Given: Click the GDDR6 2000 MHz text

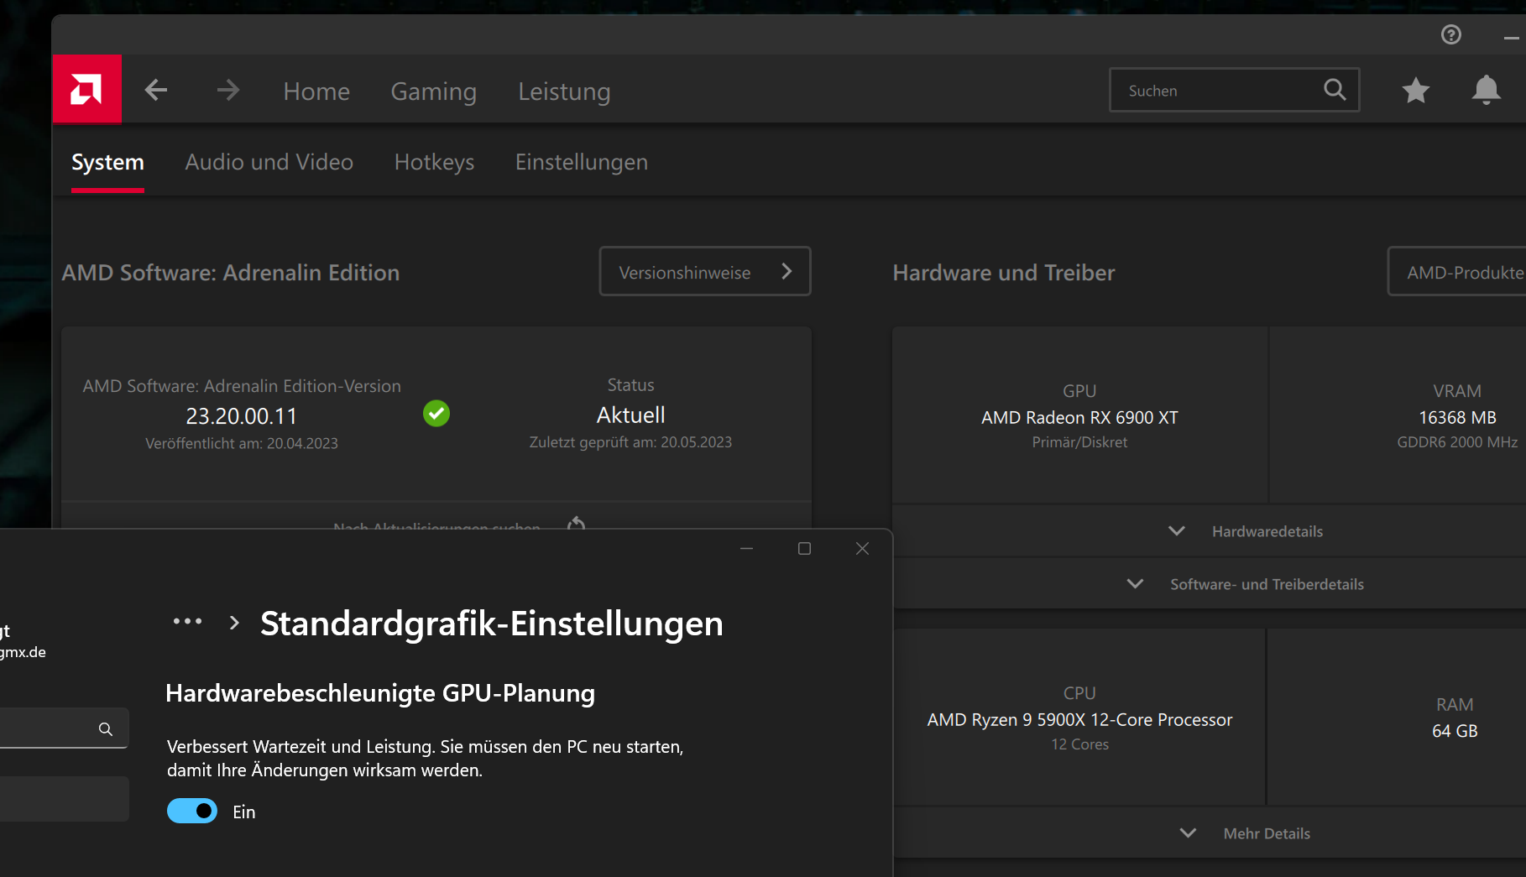Looking at the screenshot, I should pos(1458,442).
